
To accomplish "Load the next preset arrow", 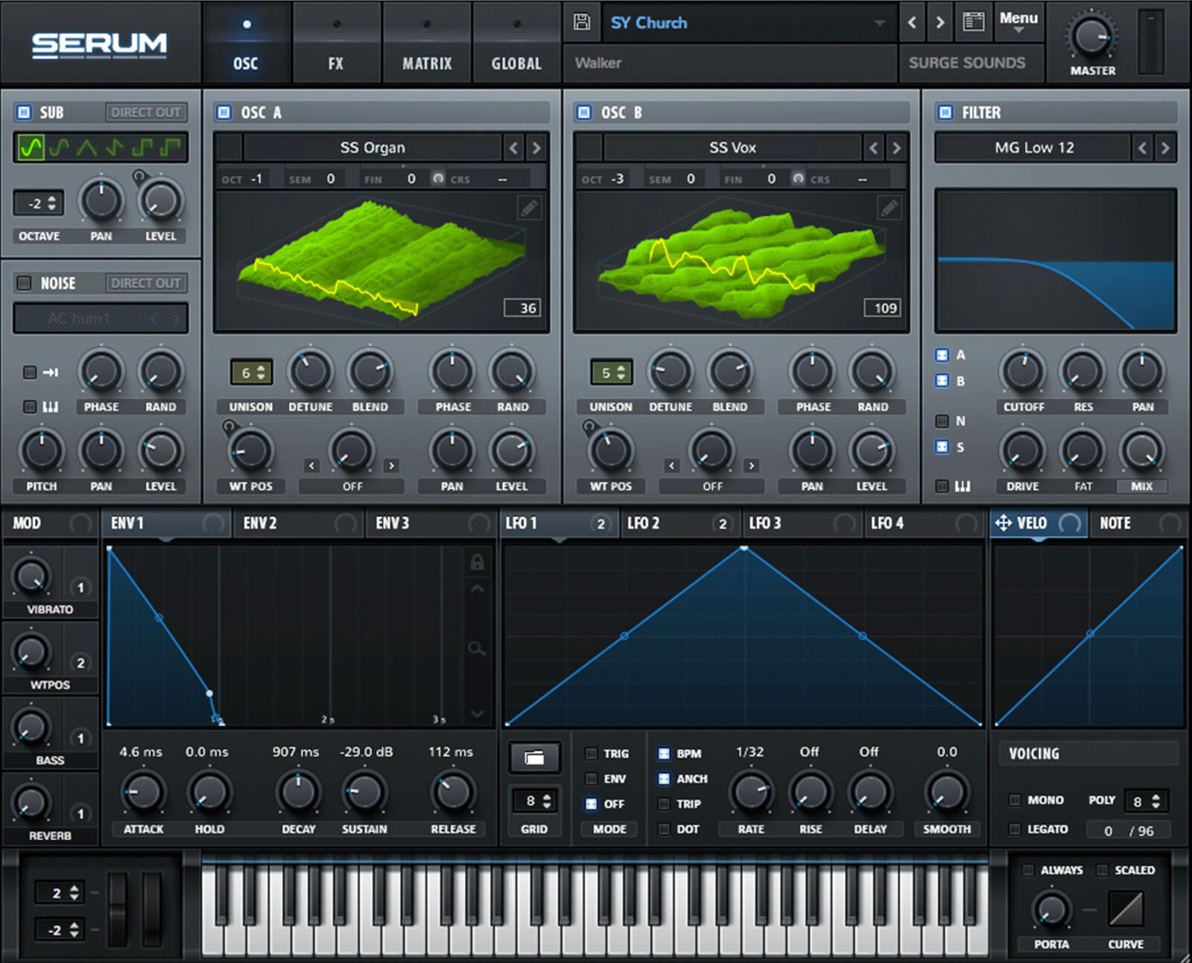I will click(x=940, y=22).
